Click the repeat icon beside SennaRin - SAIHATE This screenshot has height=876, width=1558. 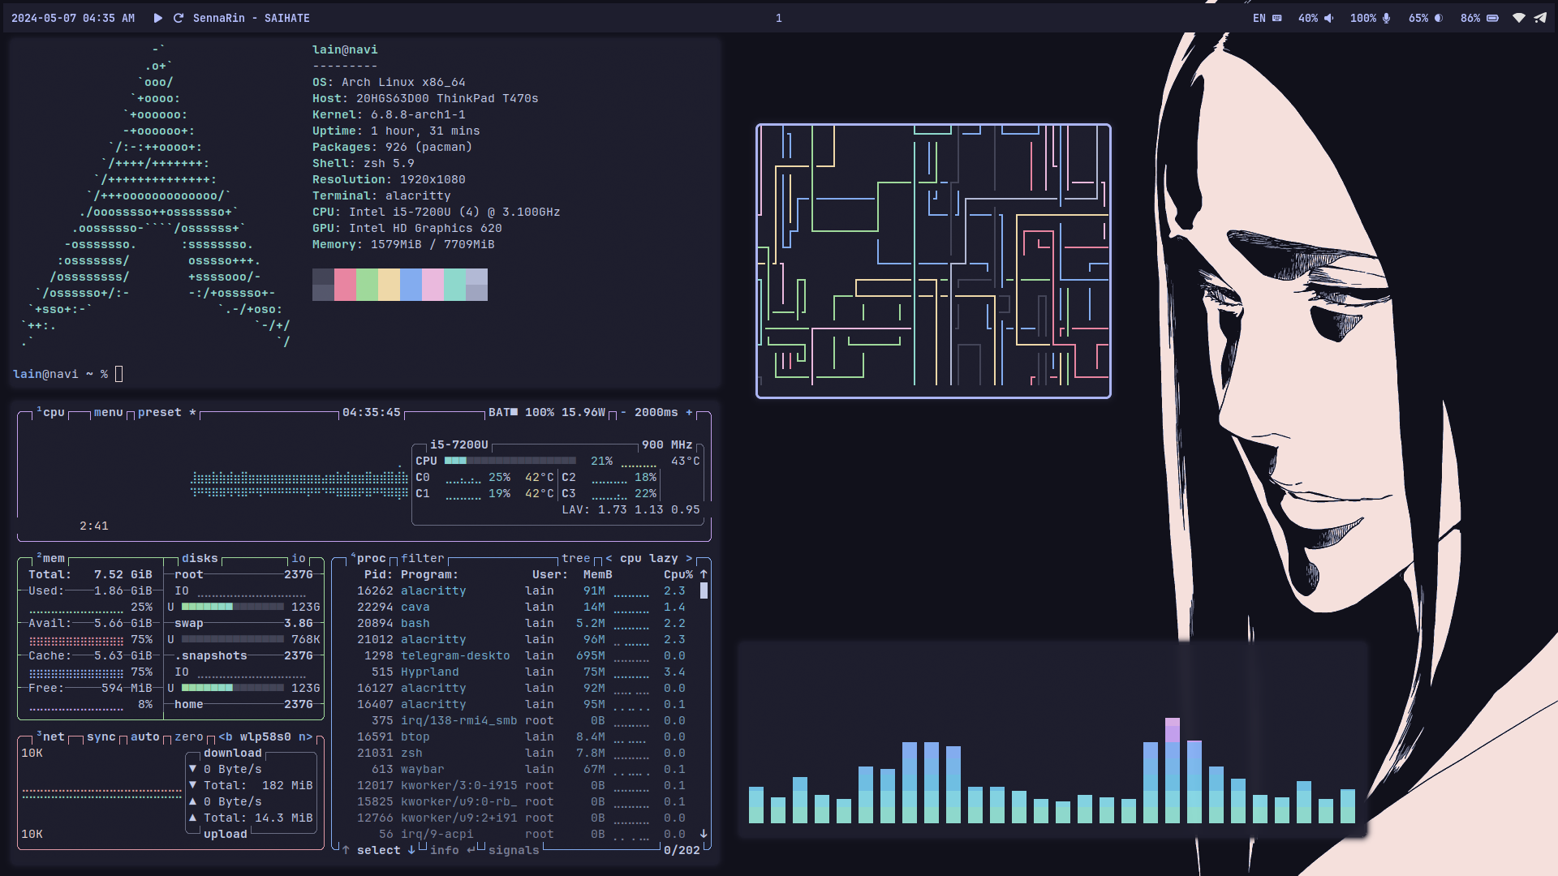(179, 18)
